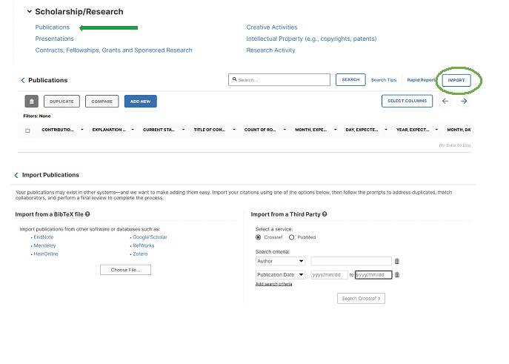Select the Crossref service radio button
Viewport: 509px width, 364px height.
[259, 237]
